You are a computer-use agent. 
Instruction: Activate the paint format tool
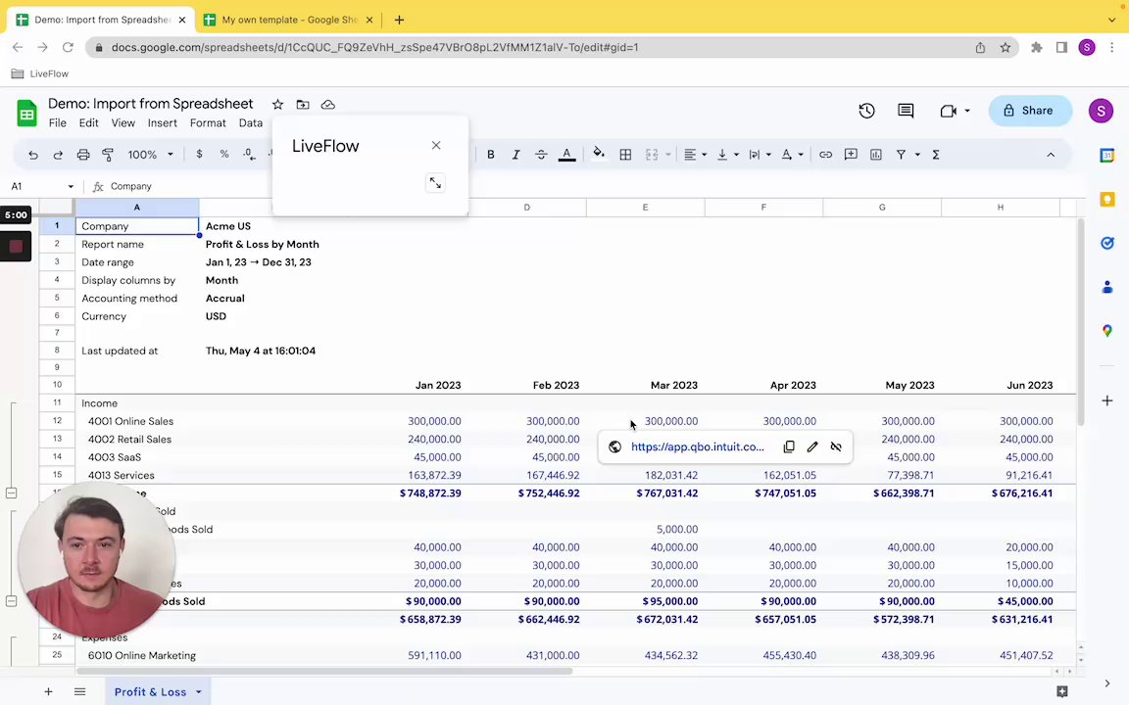(x=108, y=155)
